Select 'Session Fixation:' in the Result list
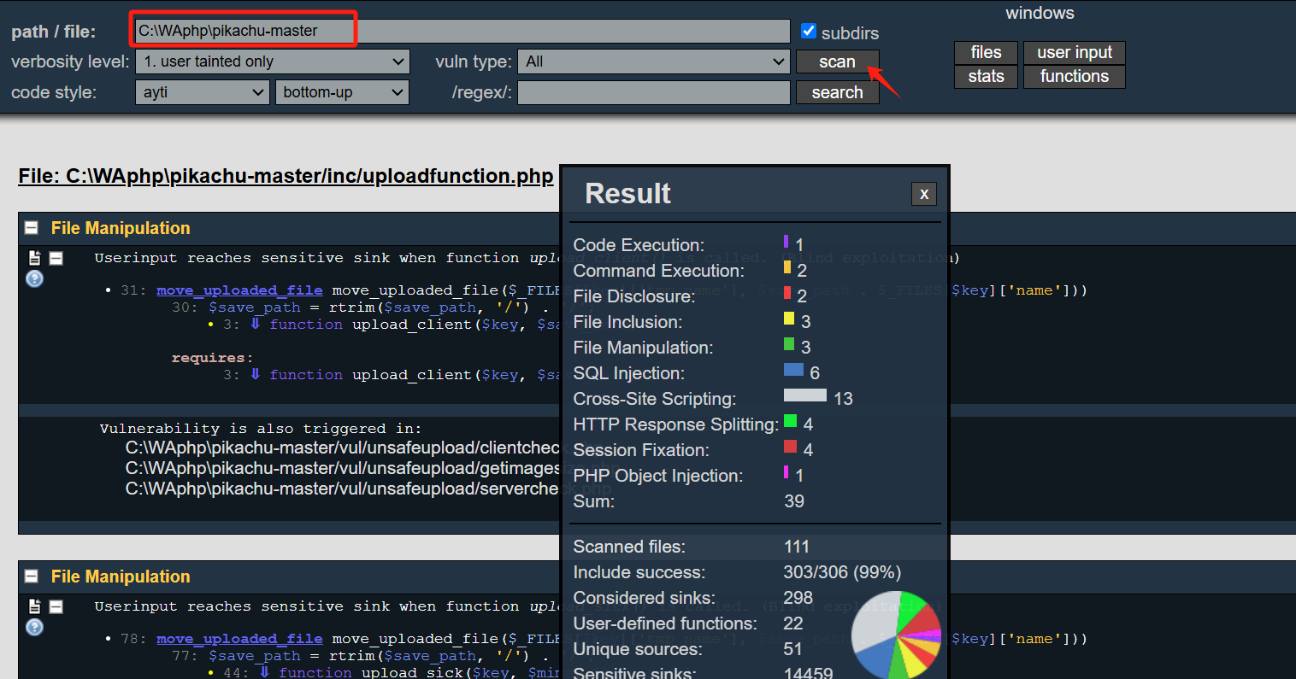The image size is (1296, 679). [x=643, y=450]
